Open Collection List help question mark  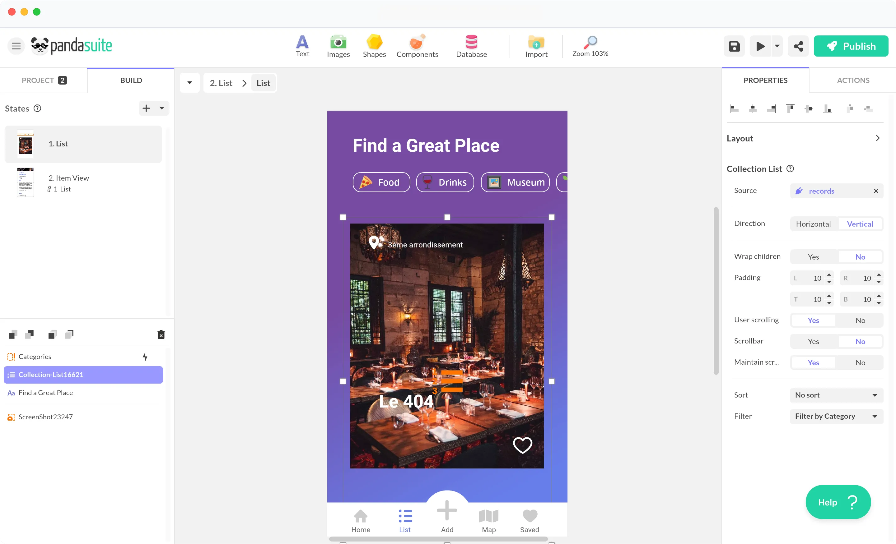tap(790, 168)
